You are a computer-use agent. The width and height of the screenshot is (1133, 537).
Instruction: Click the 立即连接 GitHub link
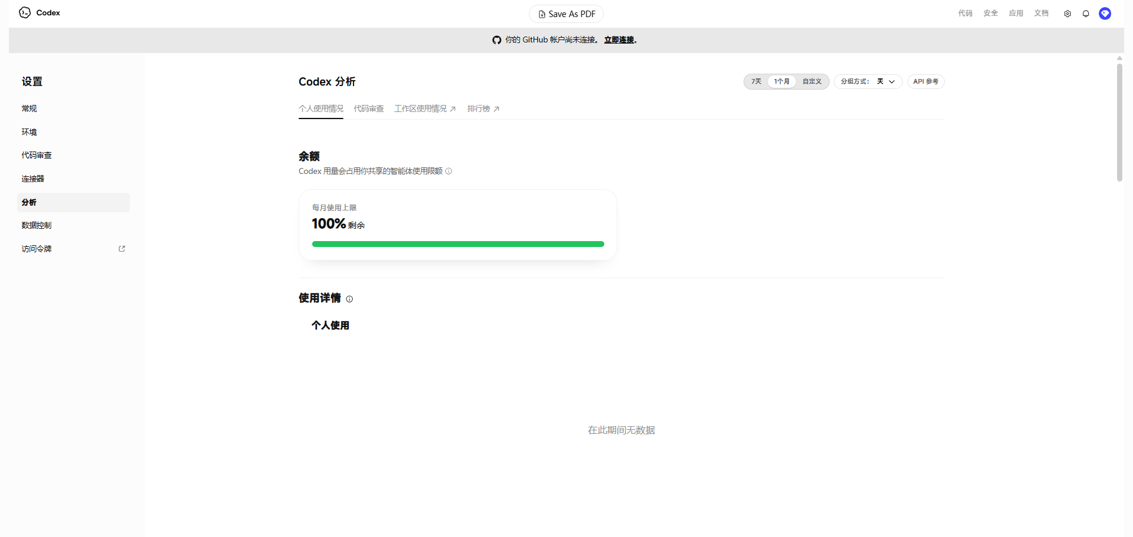tap(619, 40)
